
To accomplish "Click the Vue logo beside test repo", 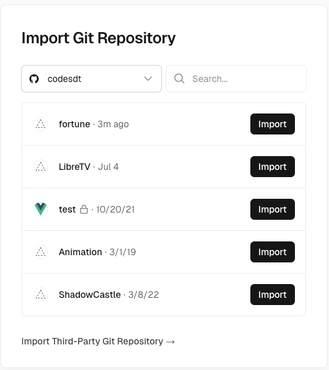I will [x=41, y=209].
